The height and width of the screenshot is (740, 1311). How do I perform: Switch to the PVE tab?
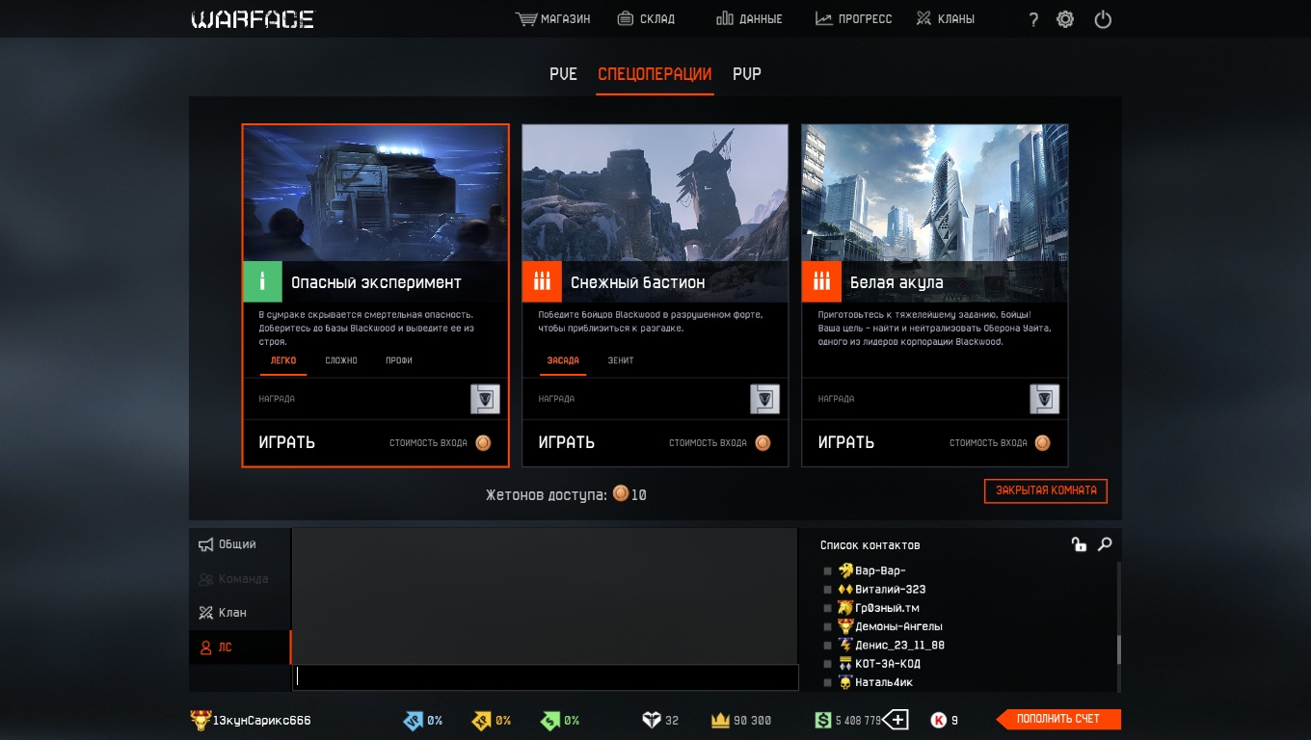563,74
